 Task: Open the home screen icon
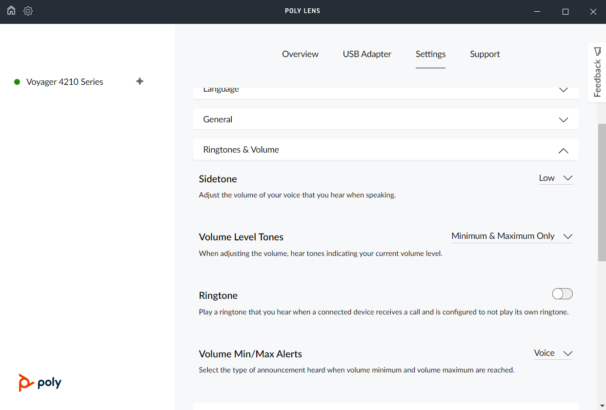click(x=11, y=11)
